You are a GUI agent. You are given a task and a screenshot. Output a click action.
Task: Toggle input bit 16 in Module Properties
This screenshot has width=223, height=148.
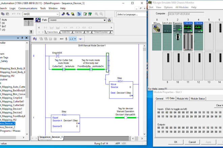(x=158, y=116)
